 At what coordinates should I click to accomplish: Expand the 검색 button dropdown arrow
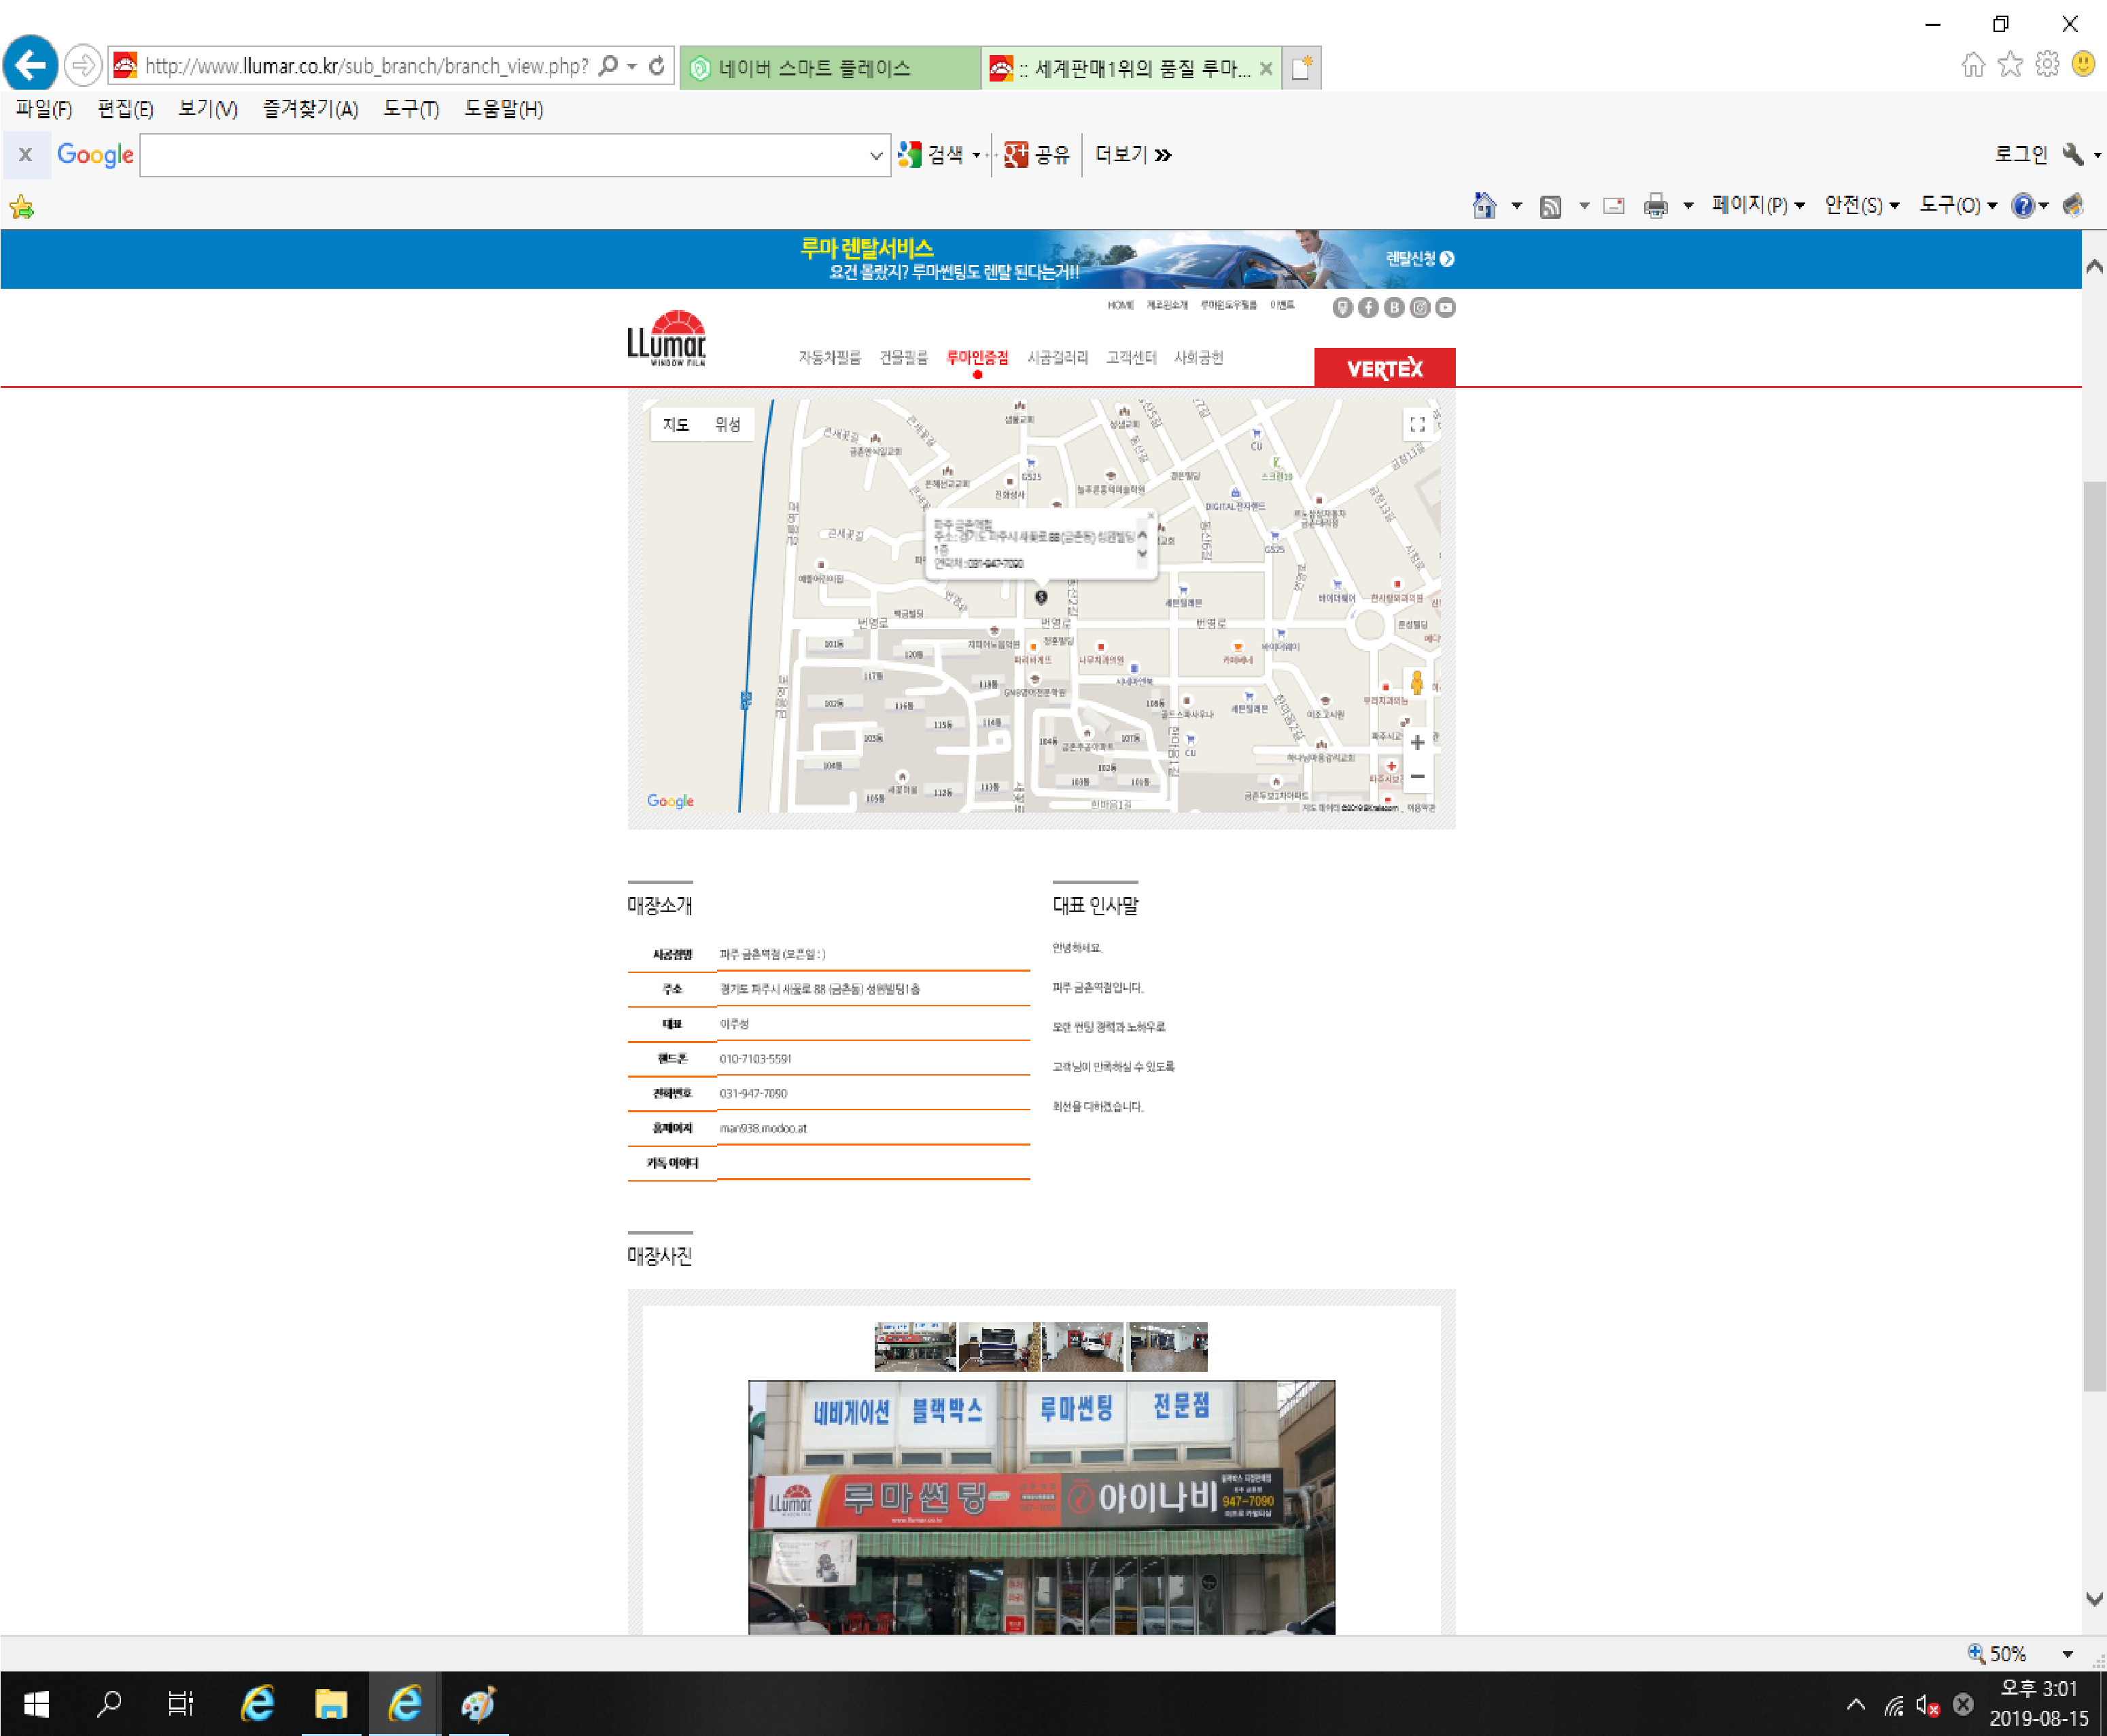coord(977,155)
